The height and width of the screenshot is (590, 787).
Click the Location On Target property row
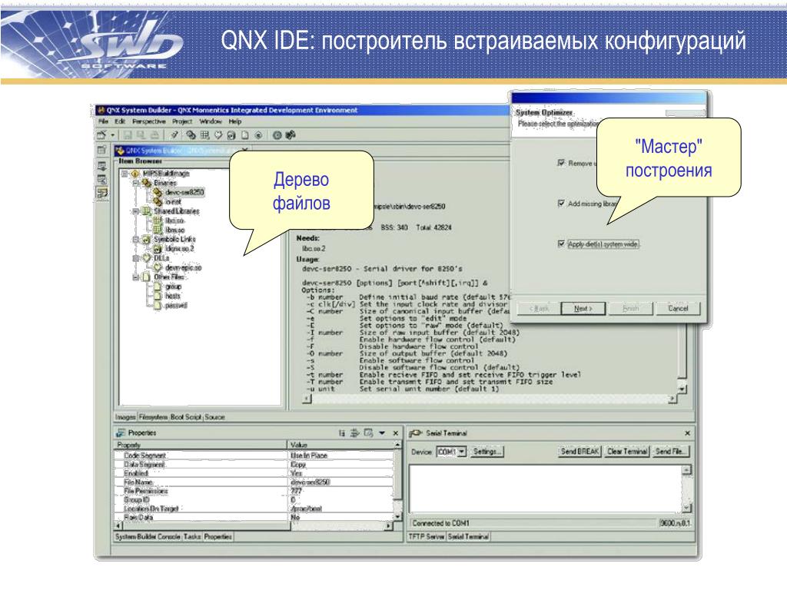[x=254, y=509]
